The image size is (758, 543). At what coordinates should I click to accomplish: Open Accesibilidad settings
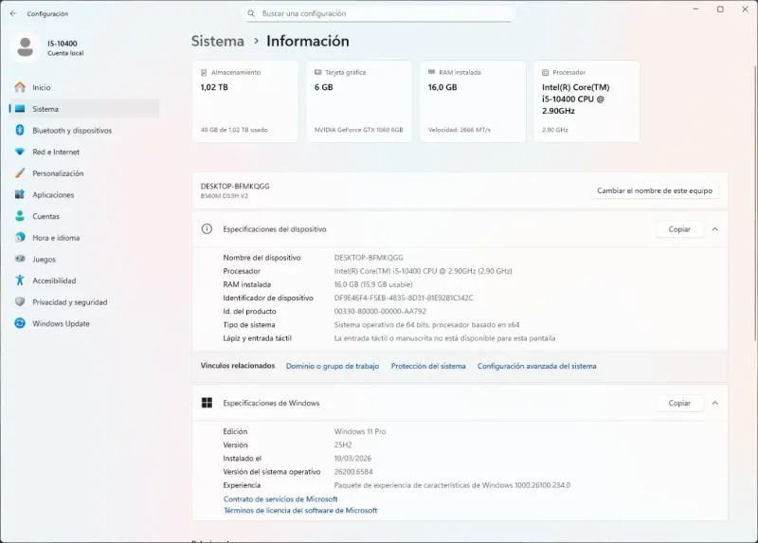(84, 281)
